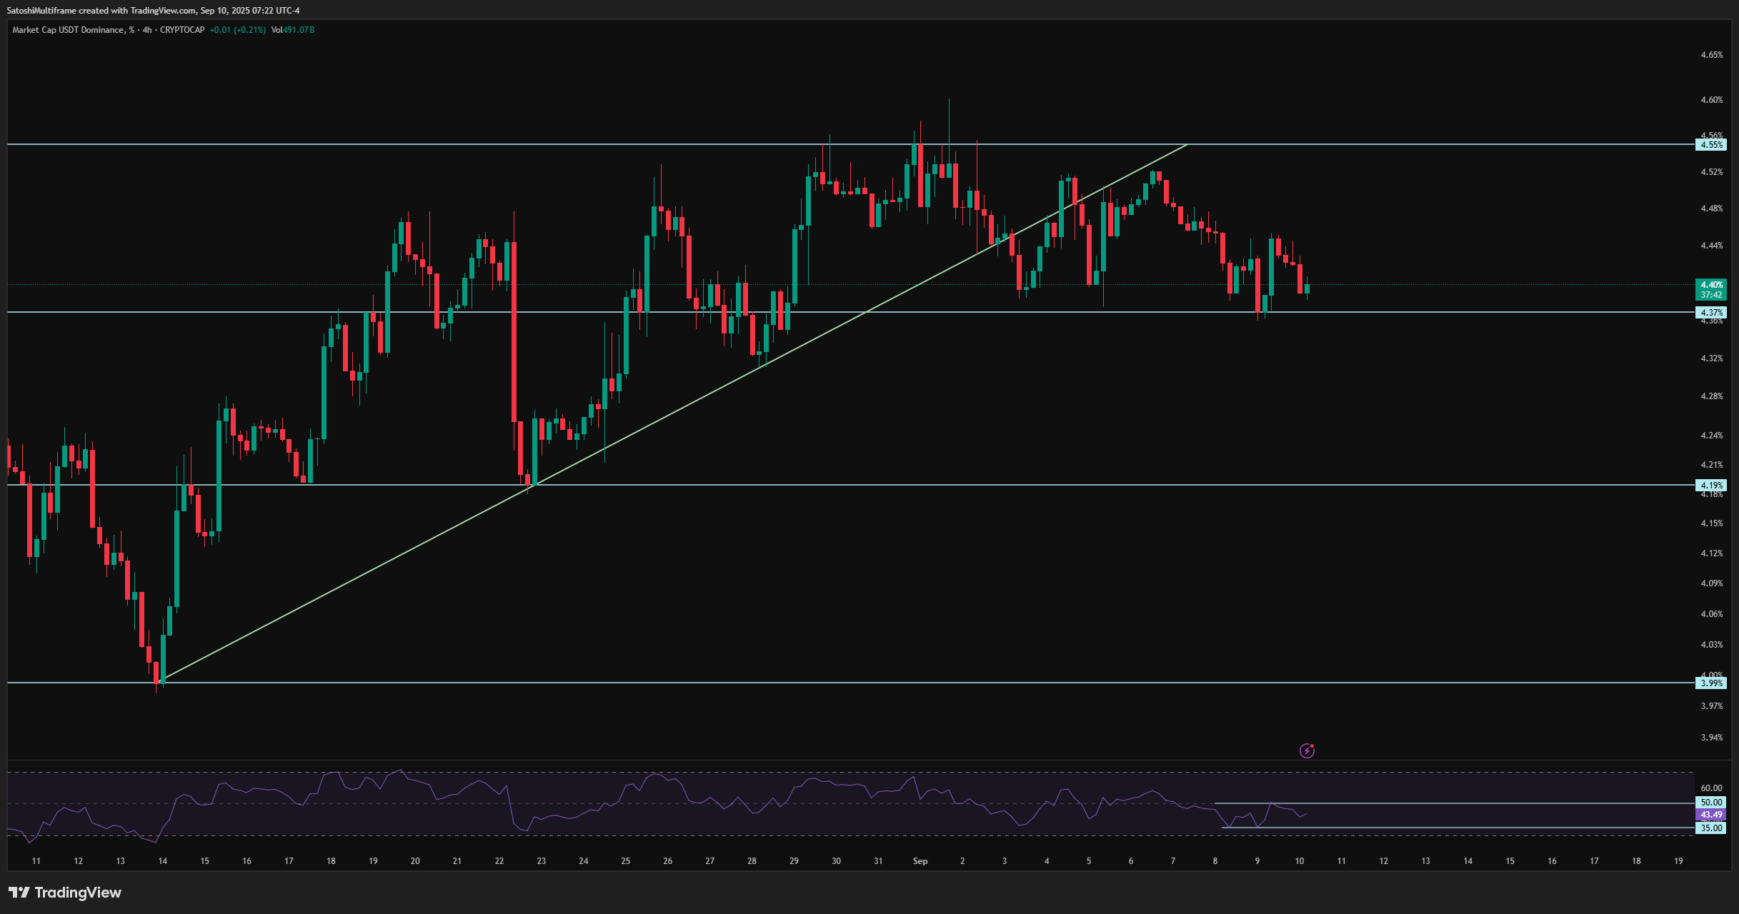The image size is (1739, 914).
Task: Click the 'Vol 491.07B' volume readout
Action: [x=293, y=30]
